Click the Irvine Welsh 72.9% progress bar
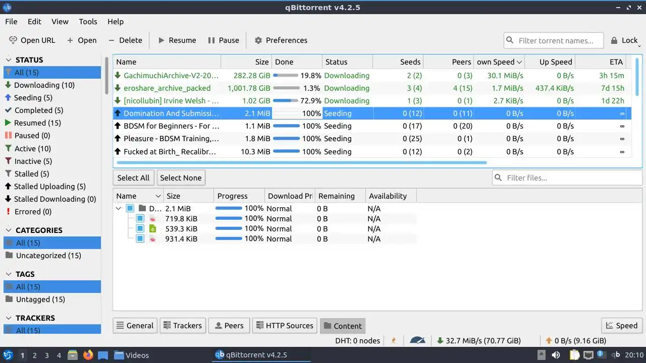646x363 pixels. [285, 101]
